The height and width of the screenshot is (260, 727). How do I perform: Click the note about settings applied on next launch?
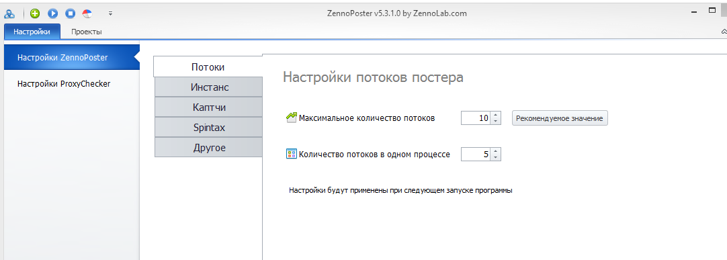(x=400, y=190)
